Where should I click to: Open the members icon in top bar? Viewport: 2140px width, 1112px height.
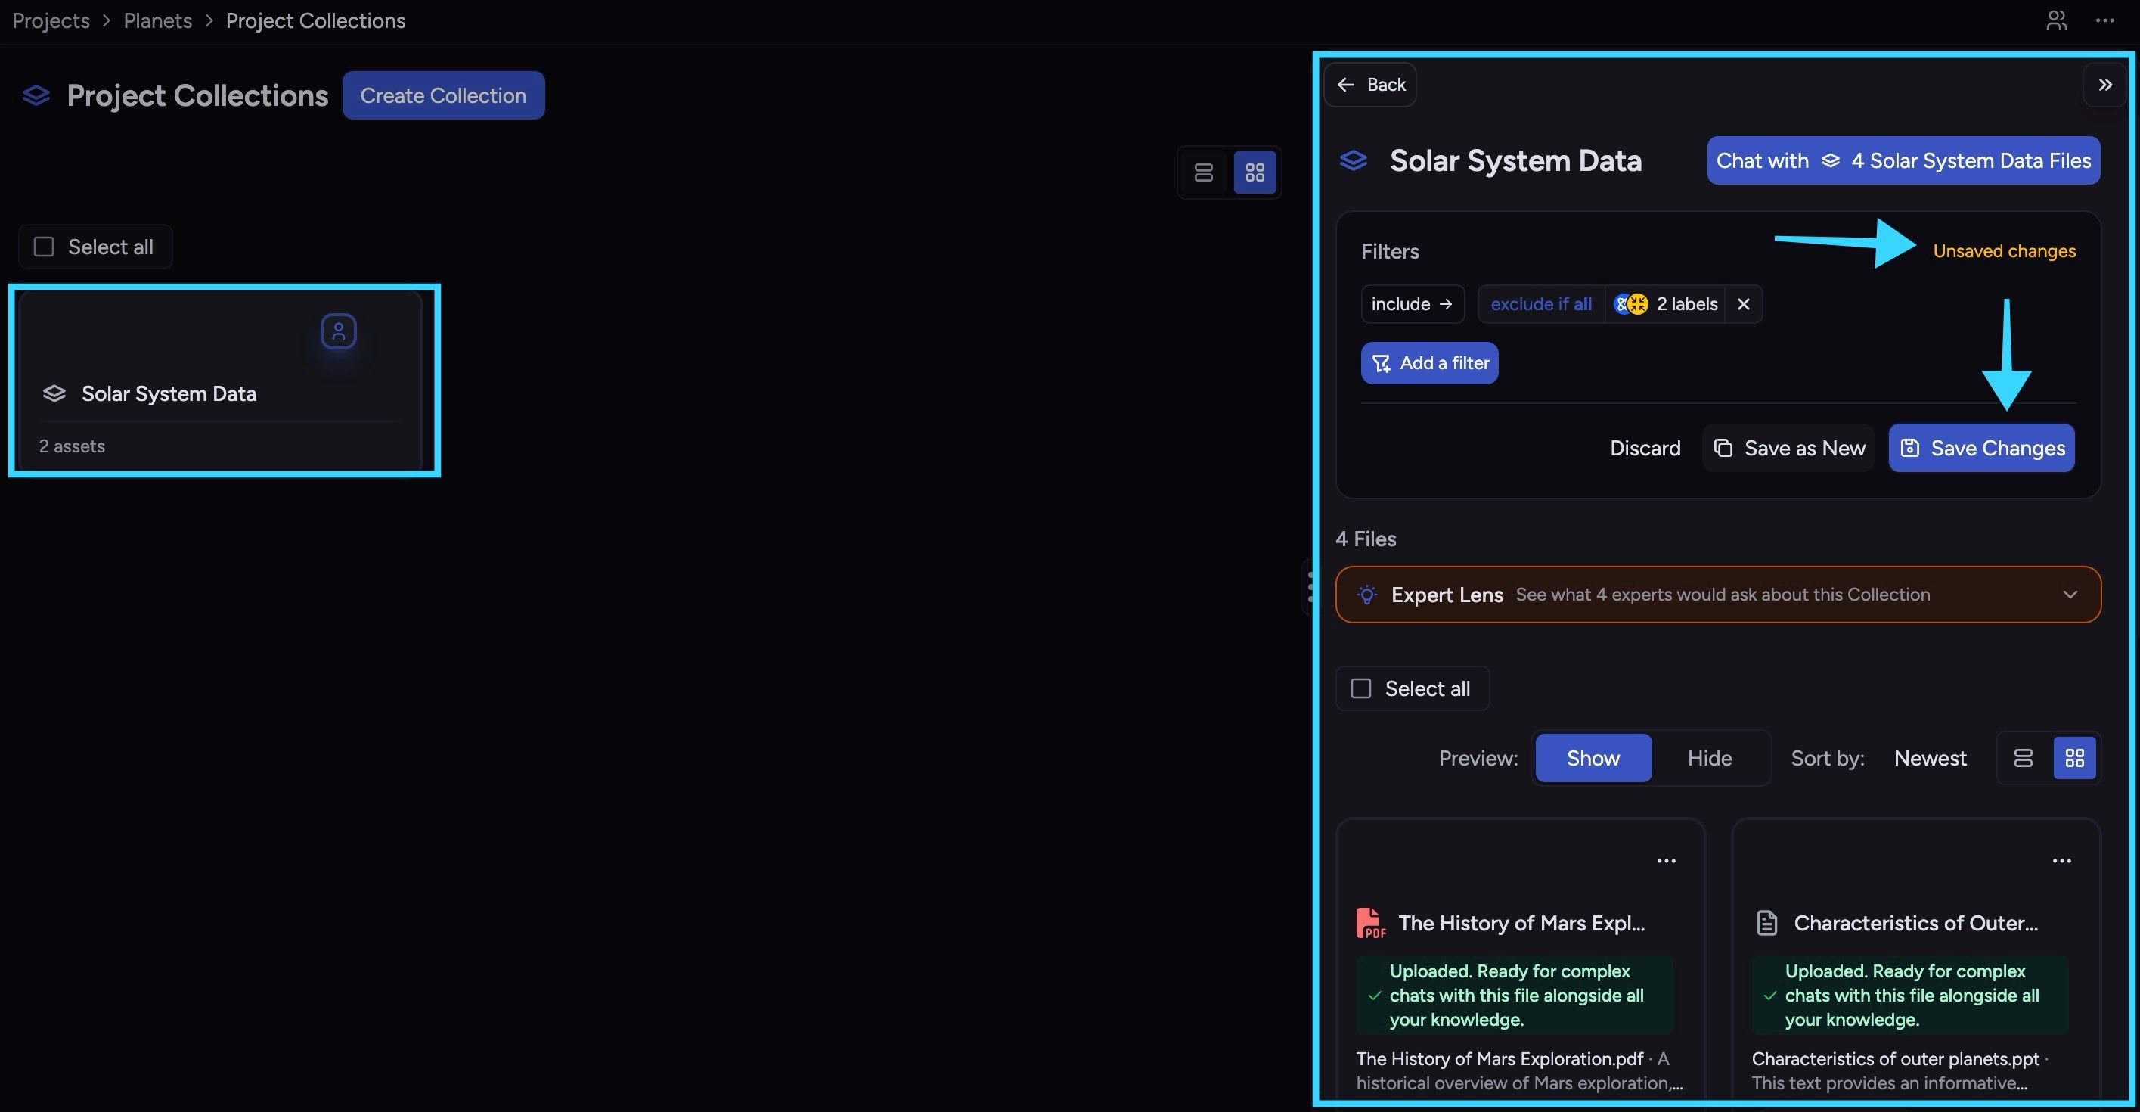pyautogui.click(x=2056, y=20)
